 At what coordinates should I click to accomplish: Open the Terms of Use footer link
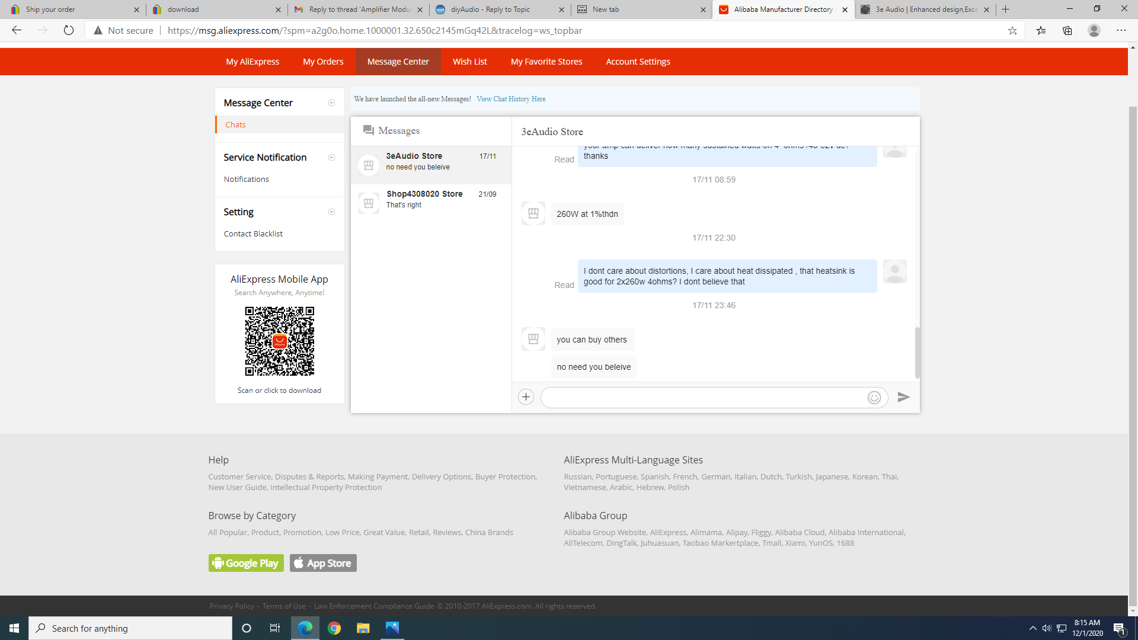[284, 606]
